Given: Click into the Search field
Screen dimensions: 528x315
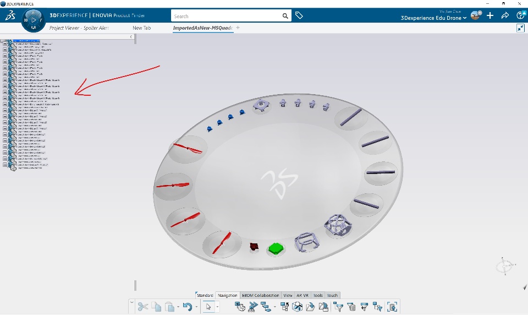Looking at the screenshot, I should coord(226,16).
